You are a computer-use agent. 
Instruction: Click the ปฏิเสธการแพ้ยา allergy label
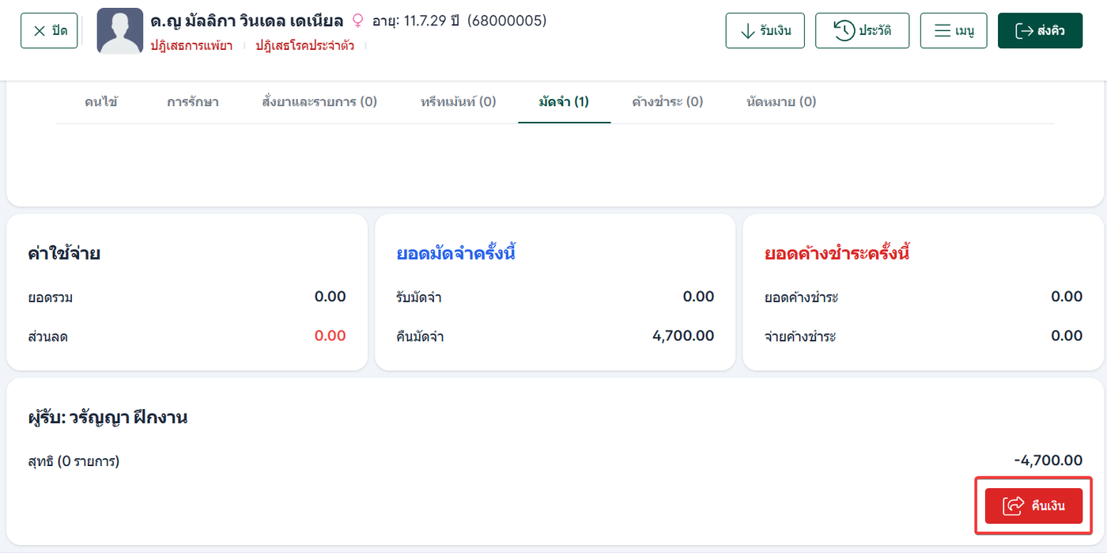(x=191, y=46)
